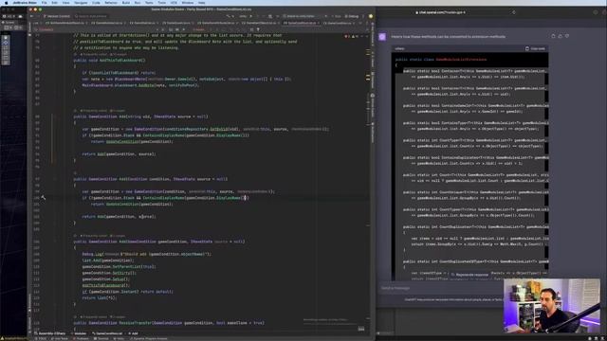The image size is (607, 341).
Task: Open the Window menu
Action: (188, 3)
